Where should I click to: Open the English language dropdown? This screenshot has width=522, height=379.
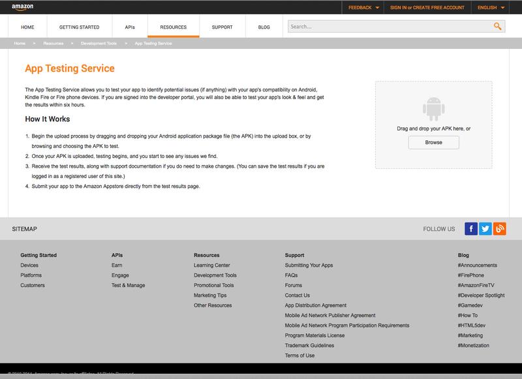point(491,7)
